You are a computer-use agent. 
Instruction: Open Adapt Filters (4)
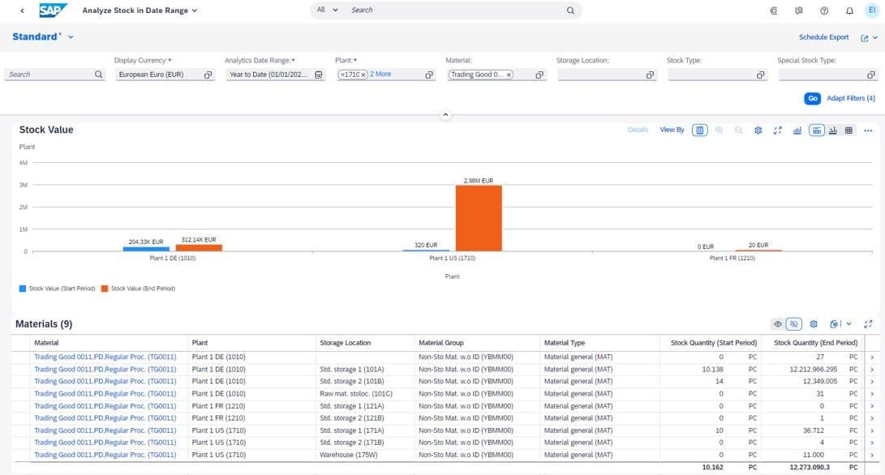pos(851,98)
